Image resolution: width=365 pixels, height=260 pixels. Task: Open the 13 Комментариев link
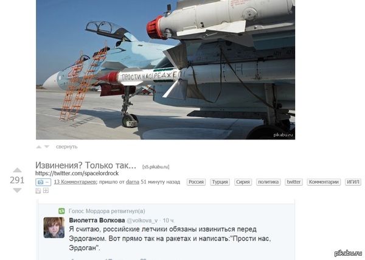point(75,182)
